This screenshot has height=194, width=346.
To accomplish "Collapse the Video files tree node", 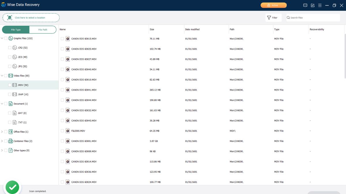I will [2, 76].
